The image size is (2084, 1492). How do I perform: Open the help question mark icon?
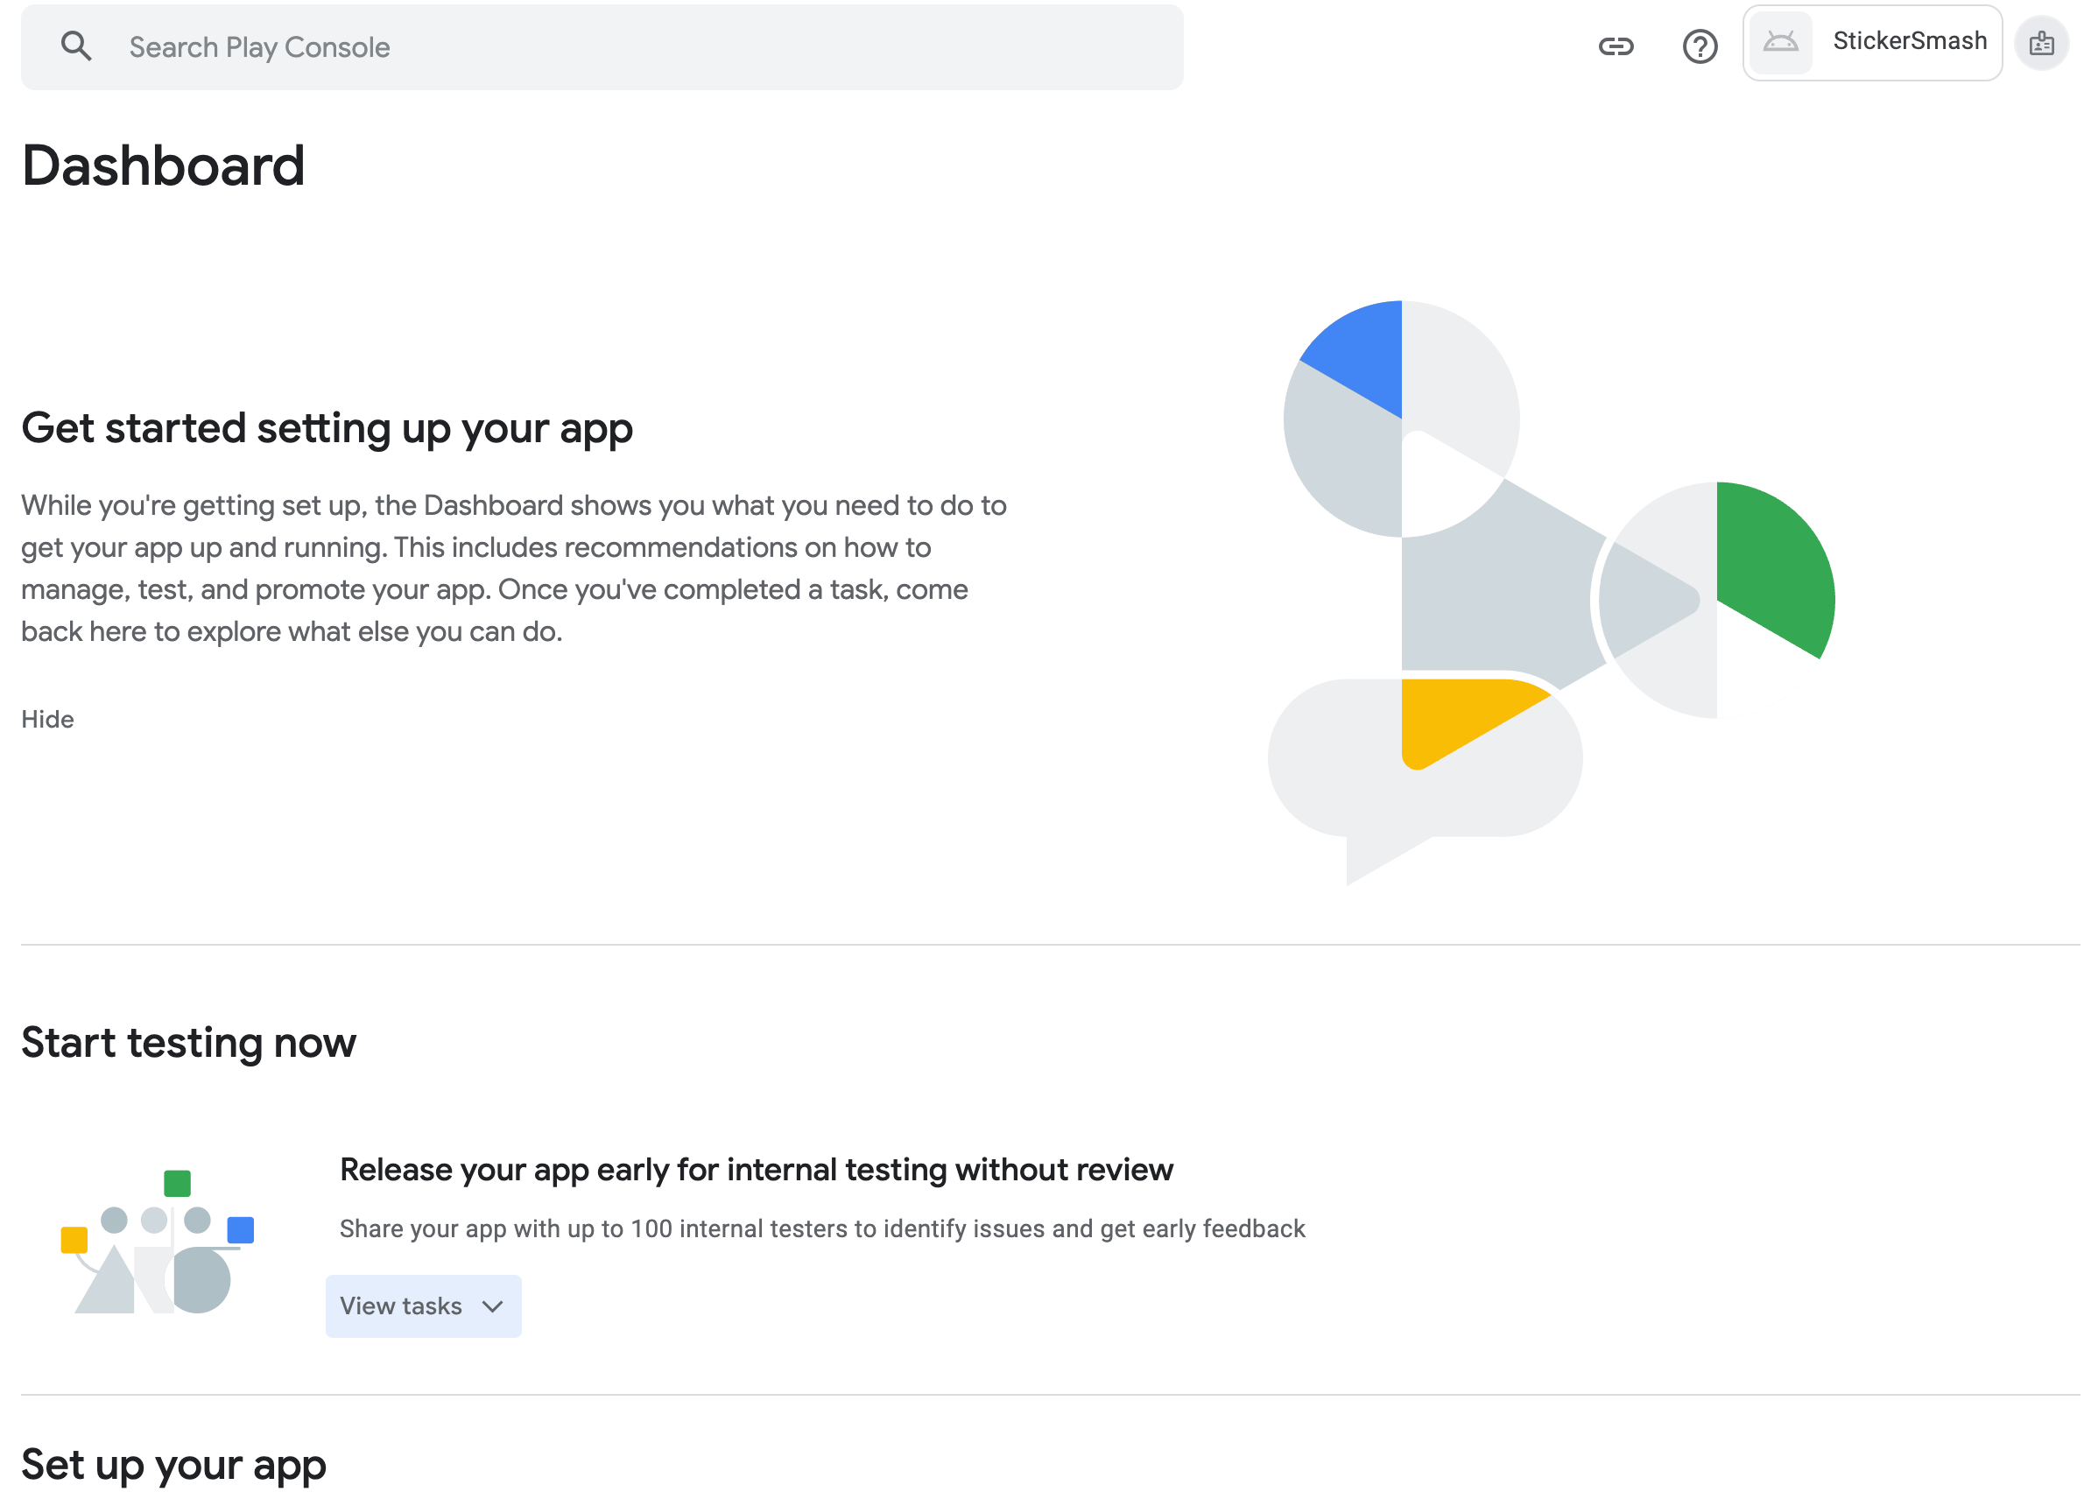1700,46
